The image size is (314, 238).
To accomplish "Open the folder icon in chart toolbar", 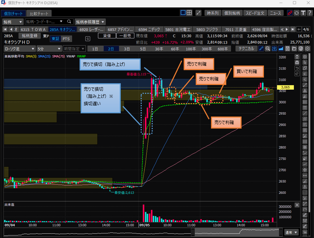I will point(294,49).
